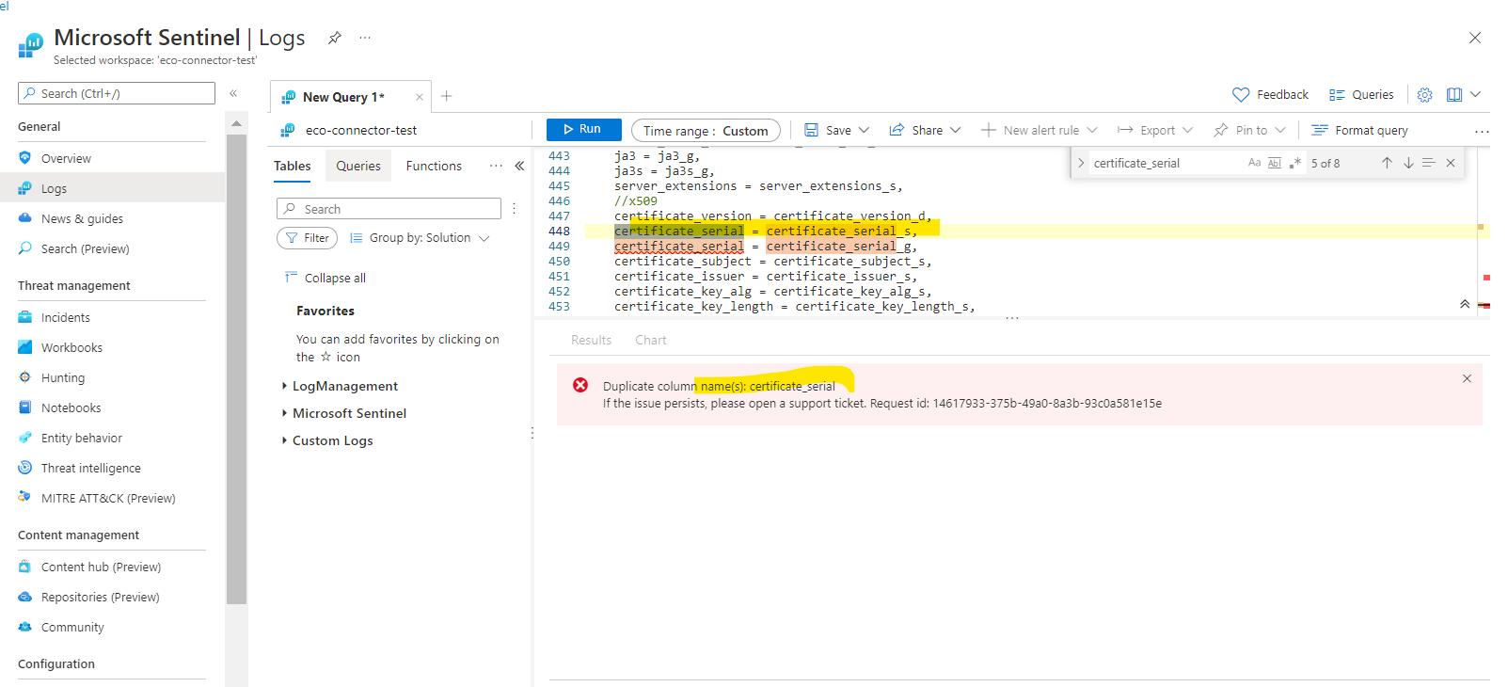Expand the Custom Logs table group

(x=284, y=440)
